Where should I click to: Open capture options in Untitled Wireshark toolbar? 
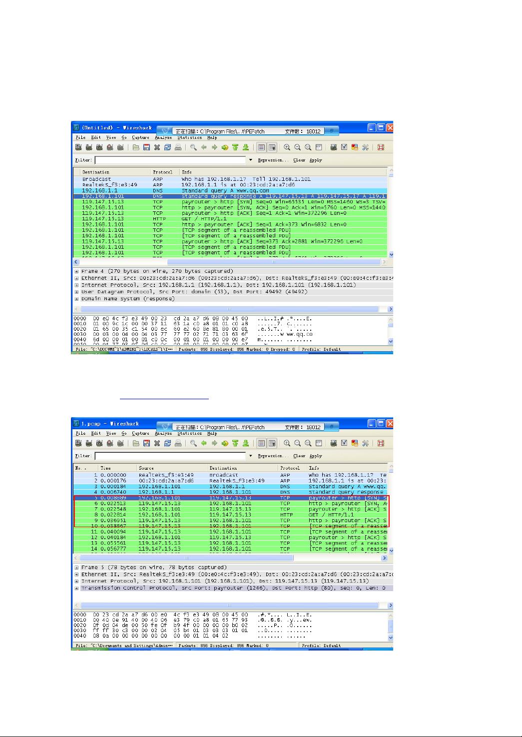coord(89,147)
